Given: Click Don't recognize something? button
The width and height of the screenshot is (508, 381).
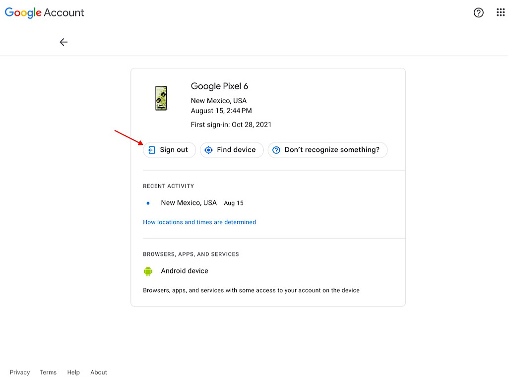Looking at the screenshot, I should [x=327, y=150].
